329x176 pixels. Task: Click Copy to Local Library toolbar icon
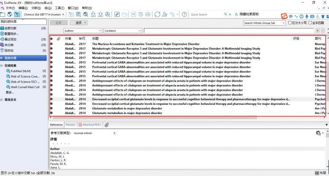tap(71, 15)
